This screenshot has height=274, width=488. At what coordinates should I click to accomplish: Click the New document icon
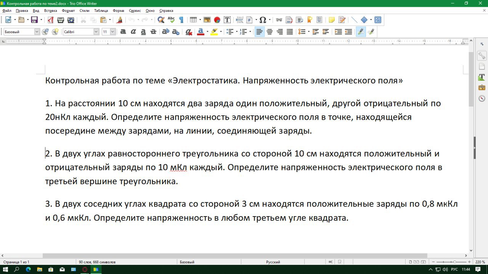click(x=8, y=20)
